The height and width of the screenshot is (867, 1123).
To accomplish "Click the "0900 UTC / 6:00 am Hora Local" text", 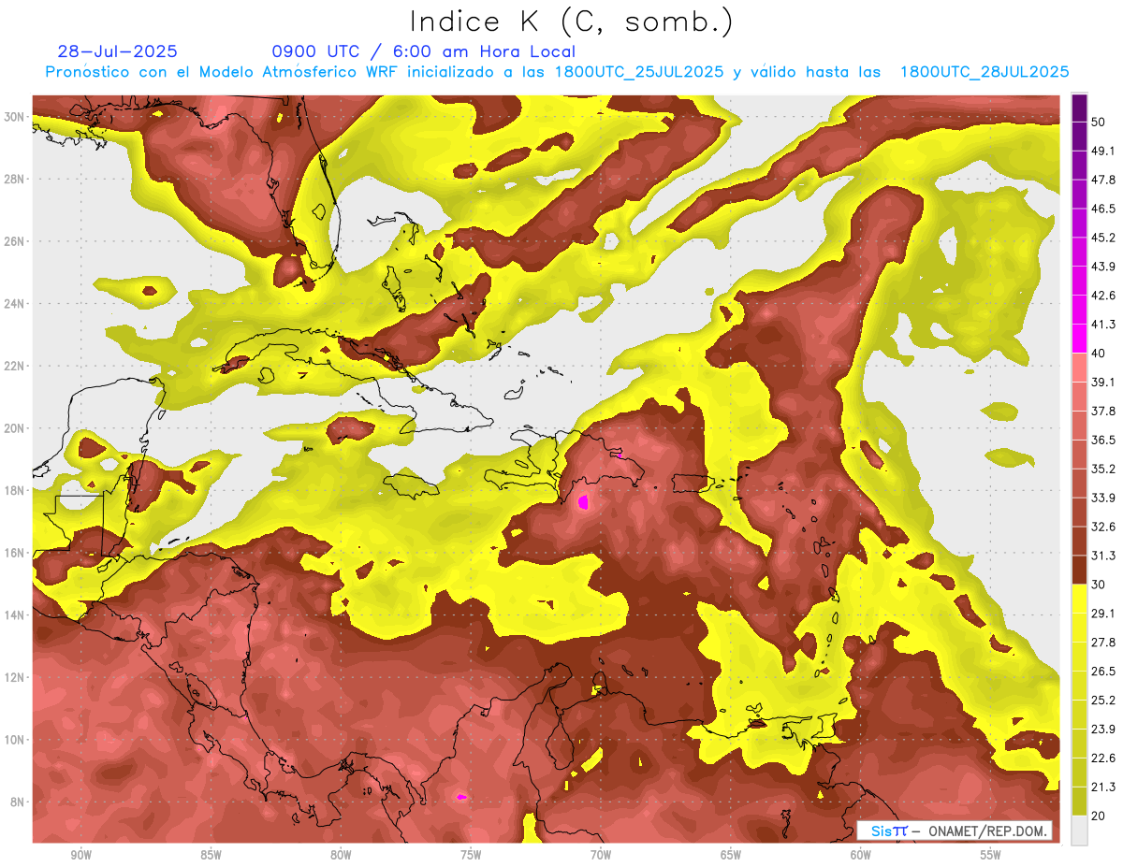I will pos(423,51).
